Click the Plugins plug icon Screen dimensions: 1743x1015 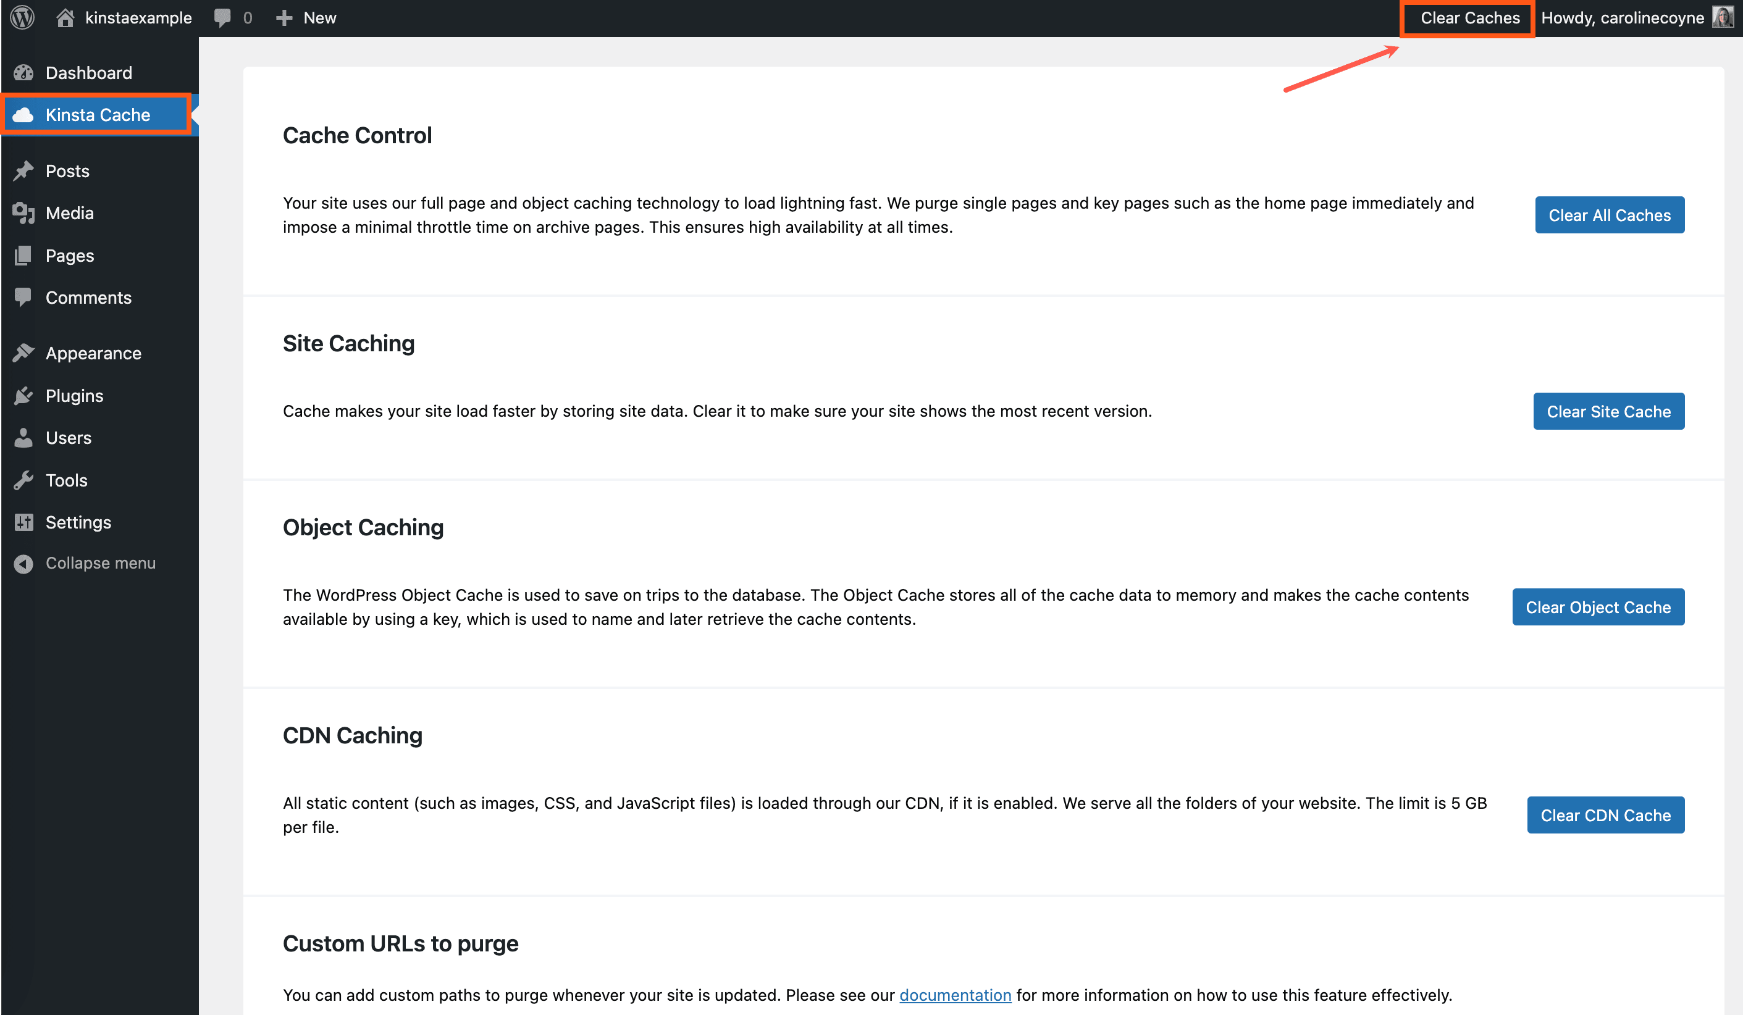pos(24,396)
